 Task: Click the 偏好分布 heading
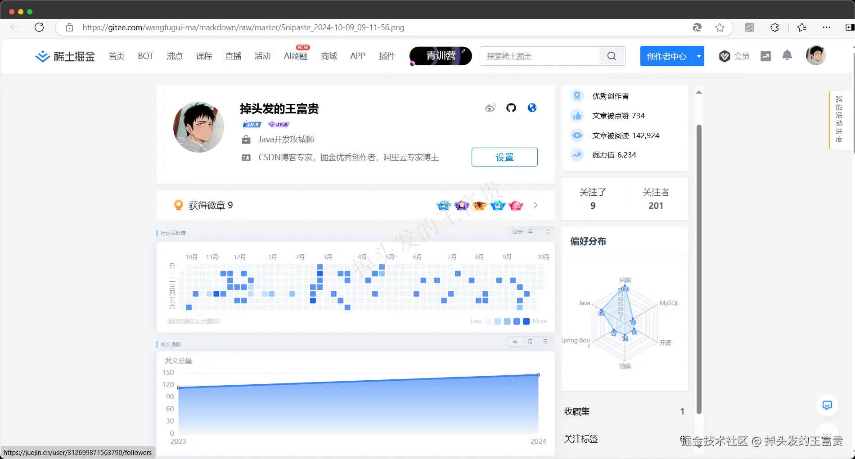(588, 241)
